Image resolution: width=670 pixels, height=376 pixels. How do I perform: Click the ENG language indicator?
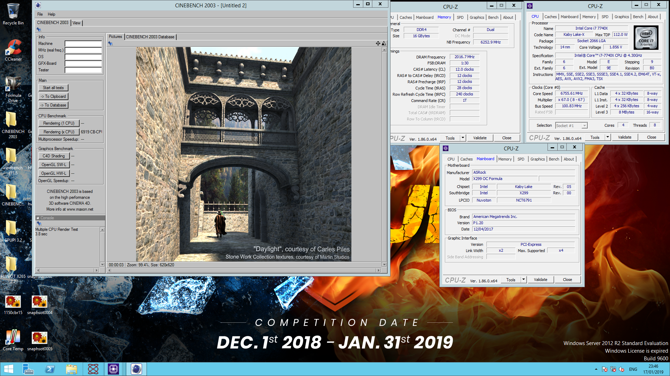[633, 369]
